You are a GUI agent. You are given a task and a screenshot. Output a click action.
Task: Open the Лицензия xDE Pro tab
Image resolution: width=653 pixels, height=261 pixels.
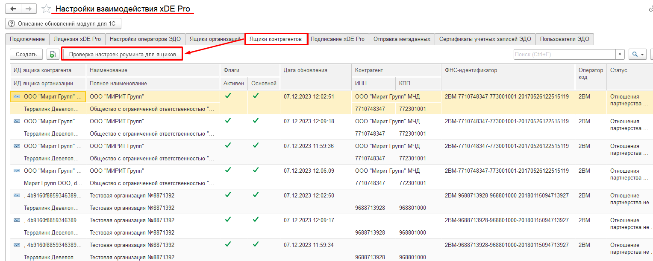[77, 39]
